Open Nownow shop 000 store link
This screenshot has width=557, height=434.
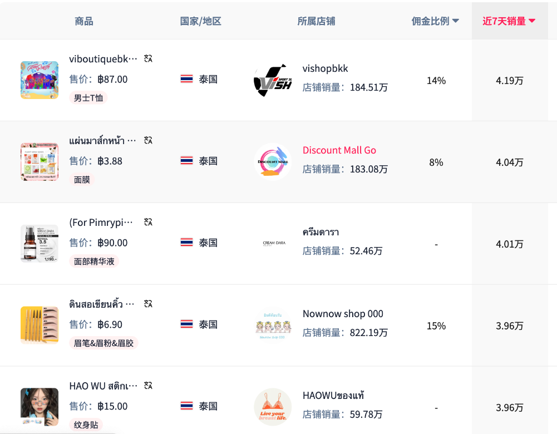point(343,314)
